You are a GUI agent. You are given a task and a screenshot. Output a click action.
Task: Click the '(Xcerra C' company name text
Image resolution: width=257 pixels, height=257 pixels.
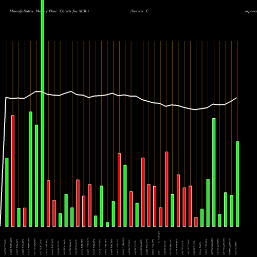[x=139, y=11]
